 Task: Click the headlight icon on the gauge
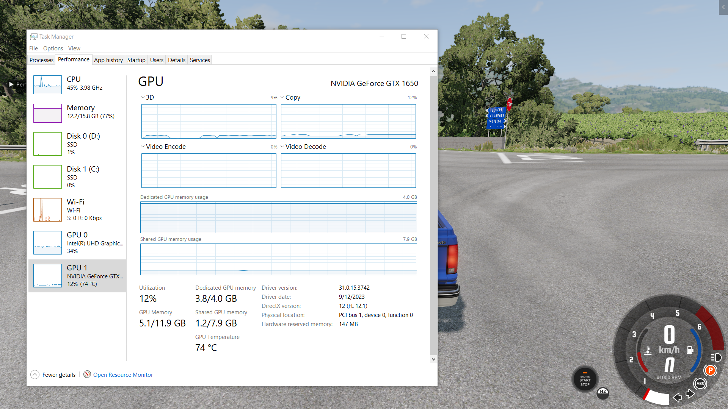pos(716,357)
